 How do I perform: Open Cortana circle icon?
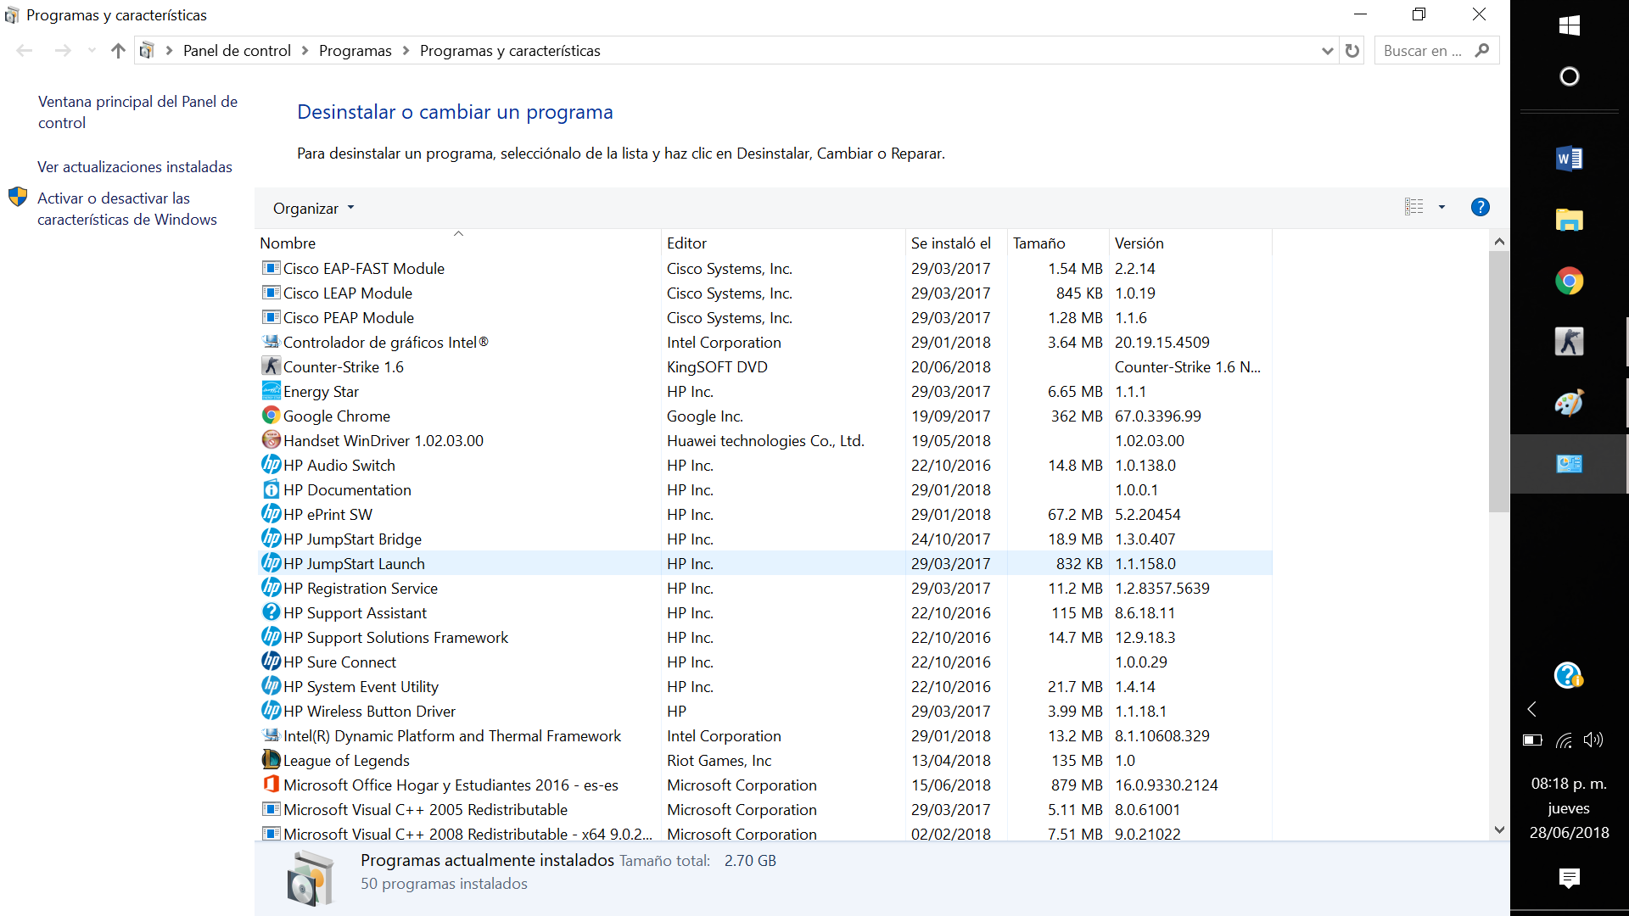click(x=1569, y=76)
